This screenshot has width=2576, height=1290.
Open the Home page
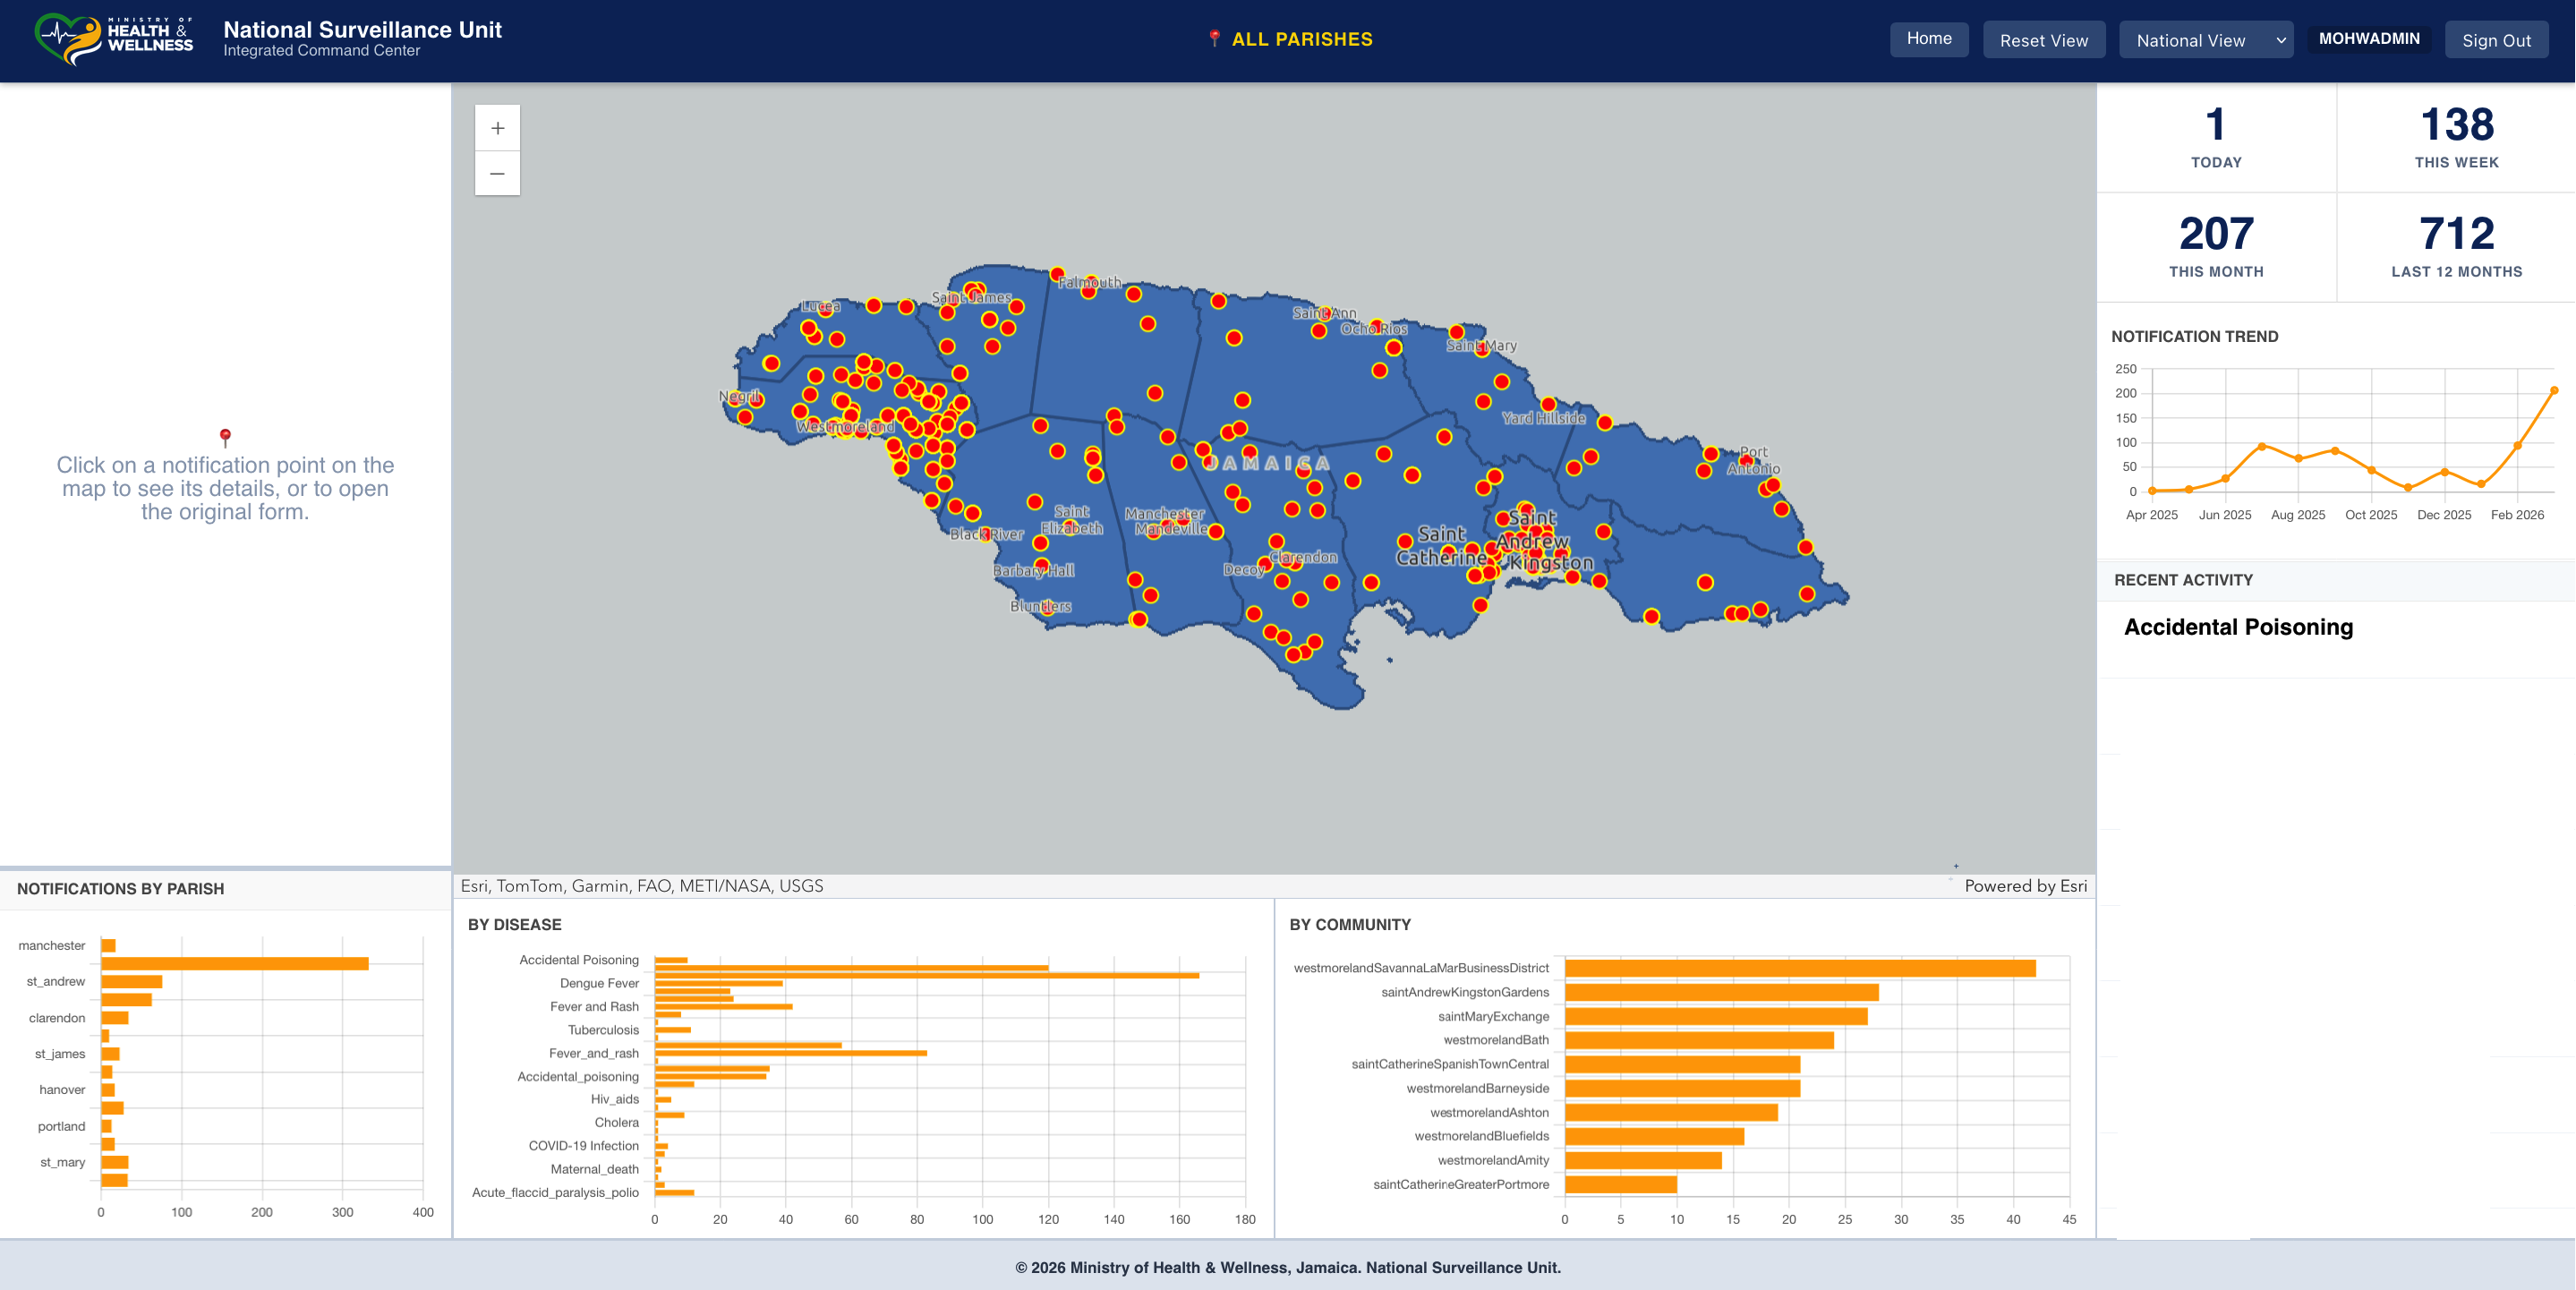(x=1928, y=39)
